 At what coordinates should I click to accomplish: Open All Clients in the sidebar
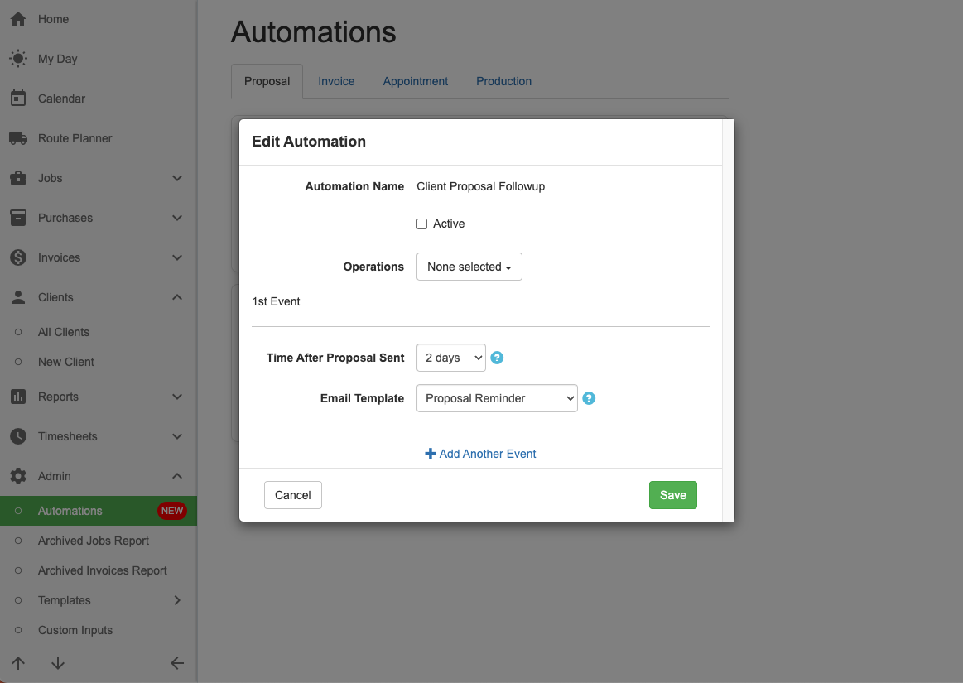(x=64, y=332)
